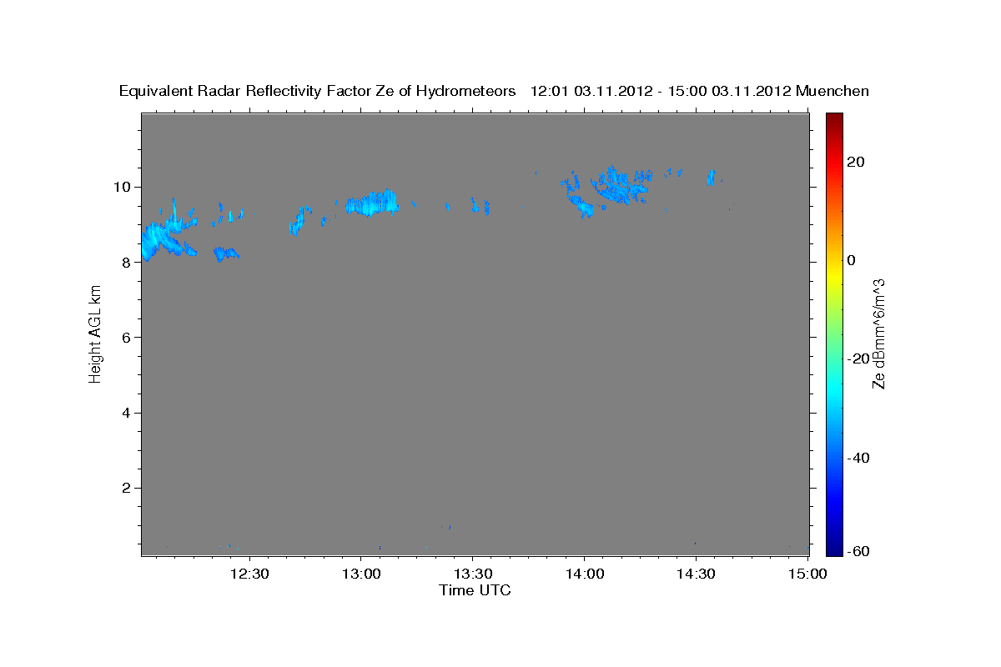Image resolution: width=1001 pixels, height=667 pixels.
Task: Click the colorbar value label -60
Action: point(858,551)
